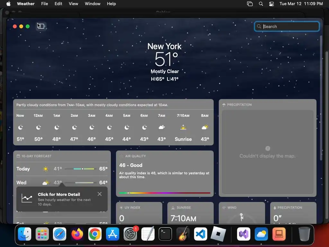The width and height of the screenshot is (329, 247).
Task: Select the Now hourly forecast icon
Action: click(20, 127)
